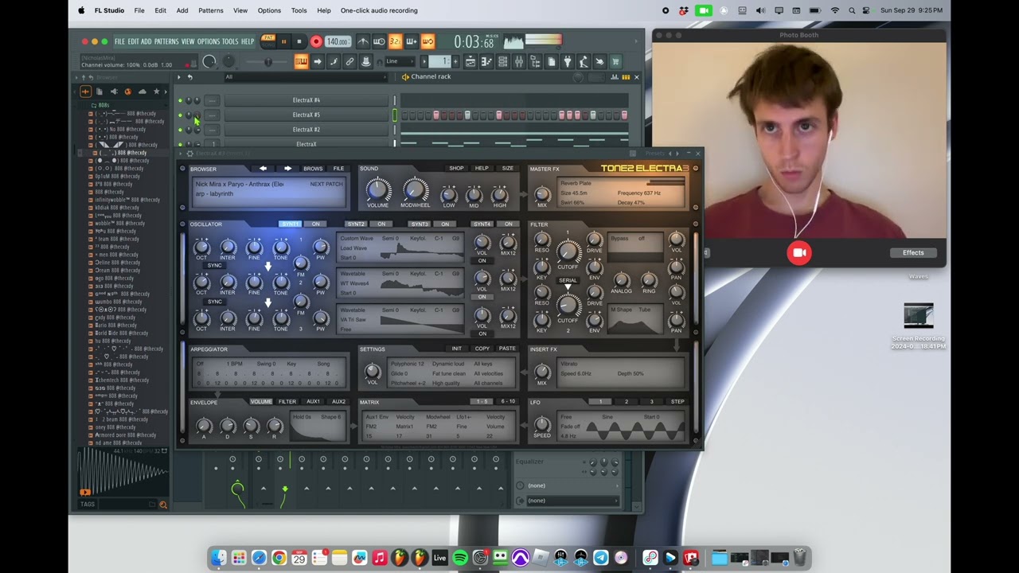Switch to the SYNT4 tab
The height and width of the screenshot is (573, 1019).
[482, 224]
